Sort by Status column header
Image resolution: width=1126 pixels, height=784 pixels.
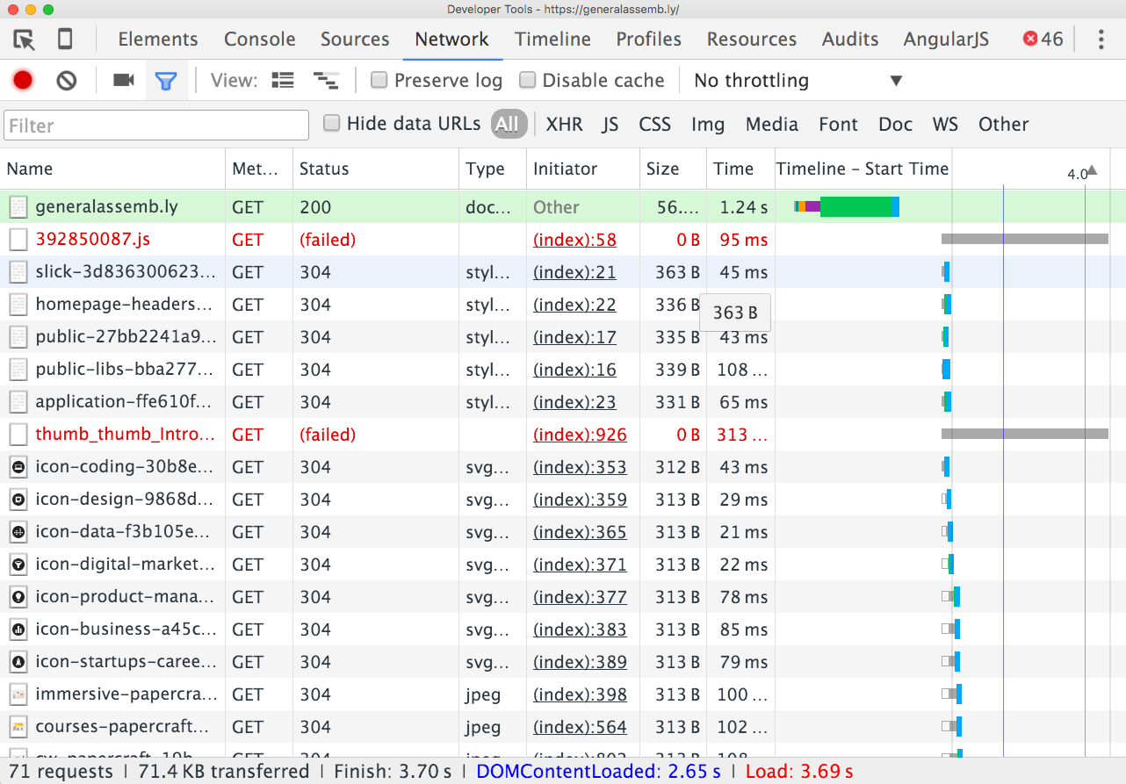375,169
